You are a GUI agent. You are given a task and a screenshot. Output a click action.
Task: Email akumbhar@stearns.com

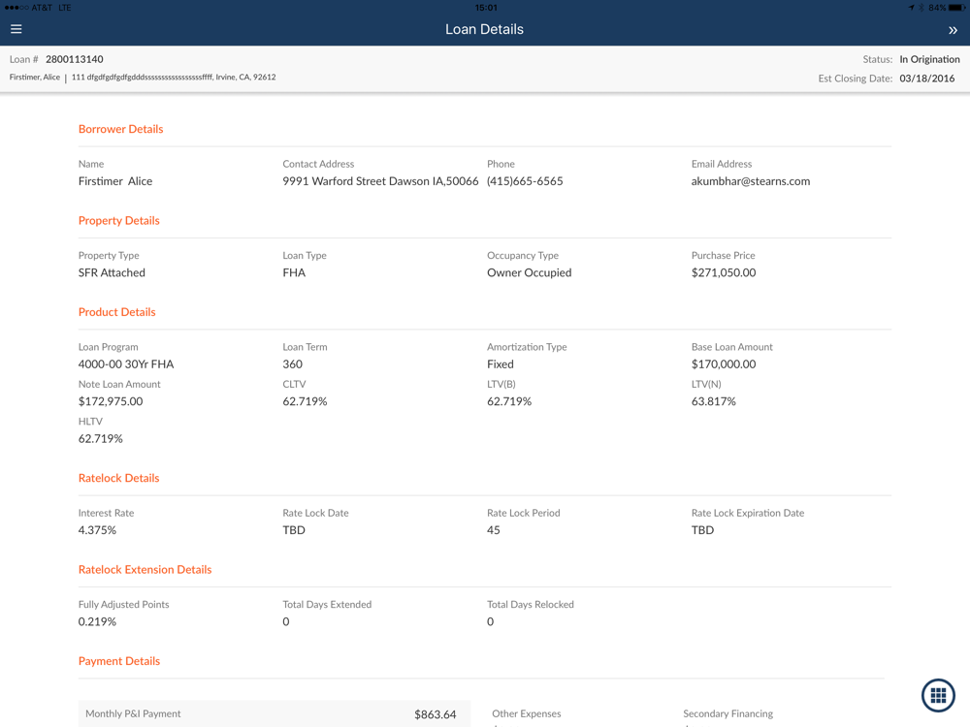(x=750, y=181)
